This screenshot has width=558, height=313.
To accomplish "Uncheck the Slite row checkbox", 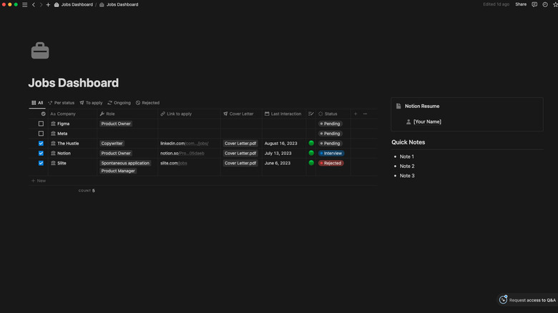I will (x=41, y=163).
